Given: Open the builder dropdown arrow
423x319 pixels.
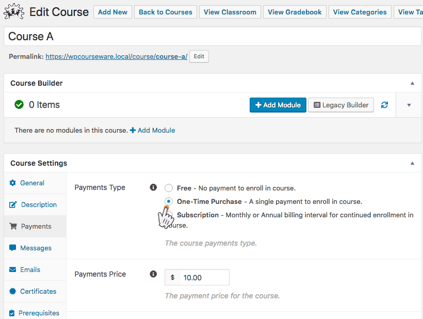Looking at the screenshot, I should (x=409, y=105).
